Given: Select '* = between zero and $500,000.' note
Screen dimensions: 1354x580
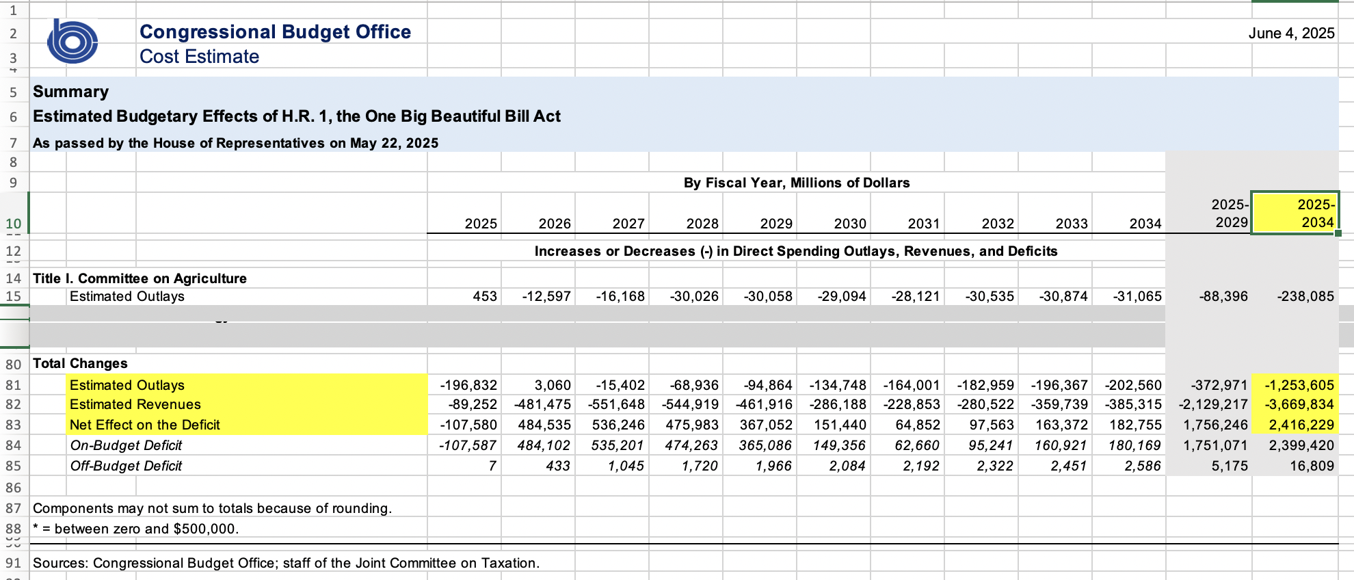Looking at the screenshot, I should pyautogui.click(x=136, y=529).
